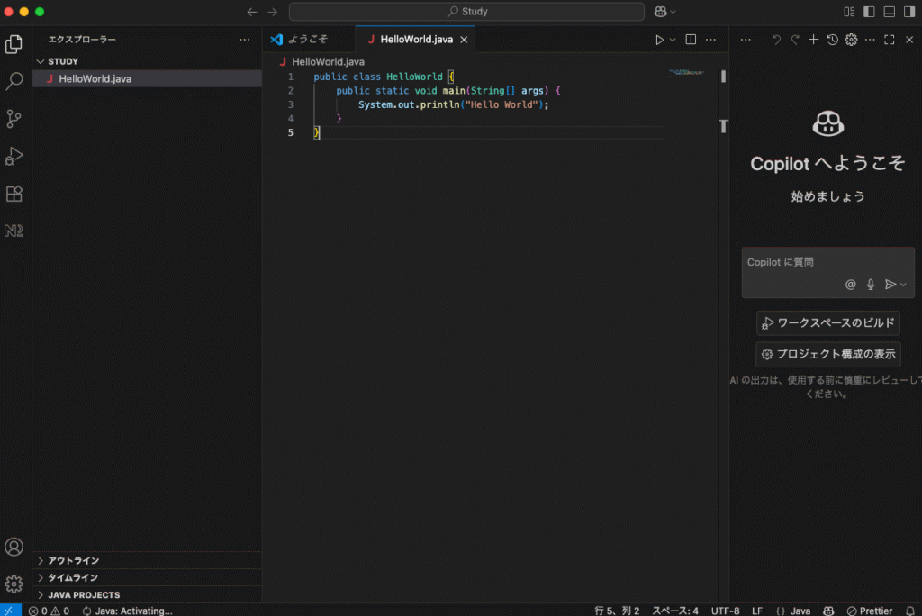The image size is (922, 616).
Task: Send the Copilot message with the arrow icon
Action: 890,285
